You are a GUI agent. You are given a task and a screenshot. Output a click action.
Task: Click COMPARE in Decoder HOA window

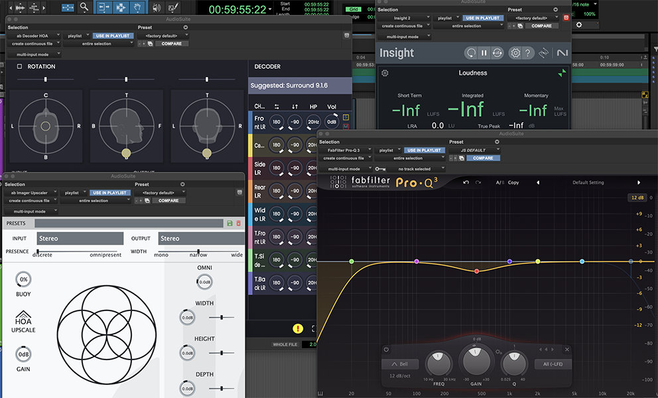[x=172, y=44]
